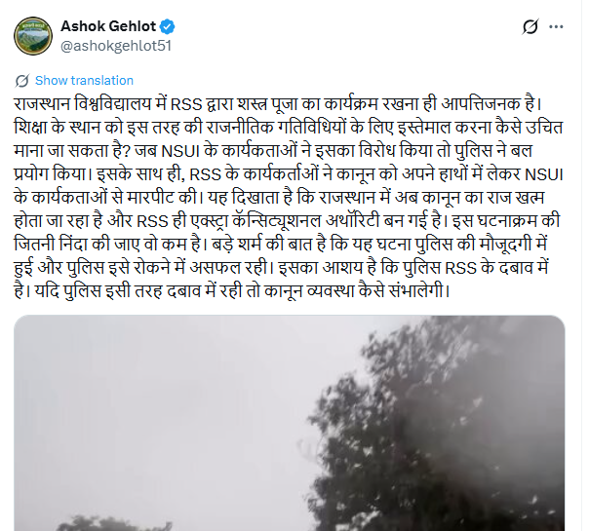
Task: Click first line mentioning राजस्थान विश्वविद्यालय
Action: pos(278,104)
